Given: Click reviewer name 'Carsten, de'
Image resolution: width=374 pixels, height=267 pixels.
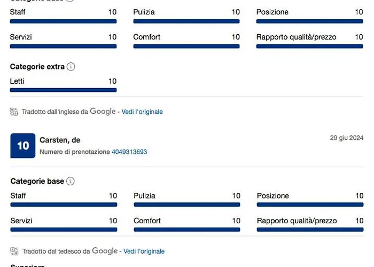Looking at the screenshot, I should 60,140.
